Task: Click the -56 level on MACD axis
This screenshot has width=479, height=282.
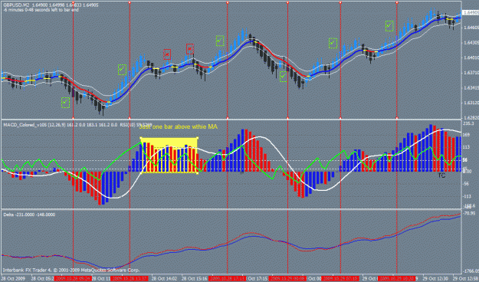Action: click(x=467, y=184)
